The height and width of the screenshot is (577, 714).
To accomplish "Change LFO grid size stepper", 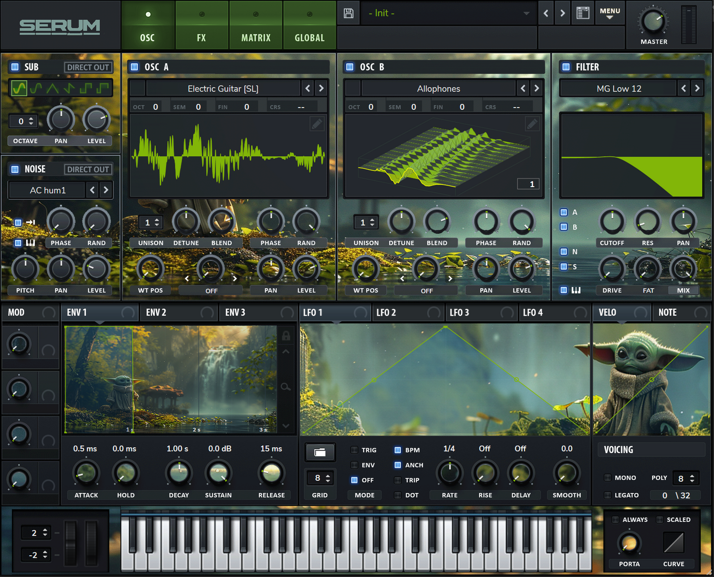I will (328, 478).
